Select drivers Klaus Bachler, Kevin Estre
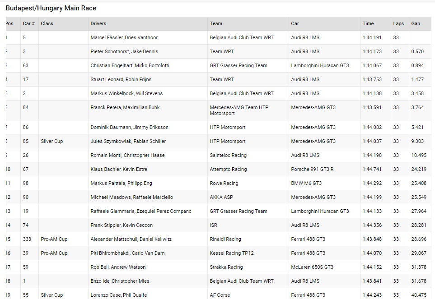 (119, 169)
